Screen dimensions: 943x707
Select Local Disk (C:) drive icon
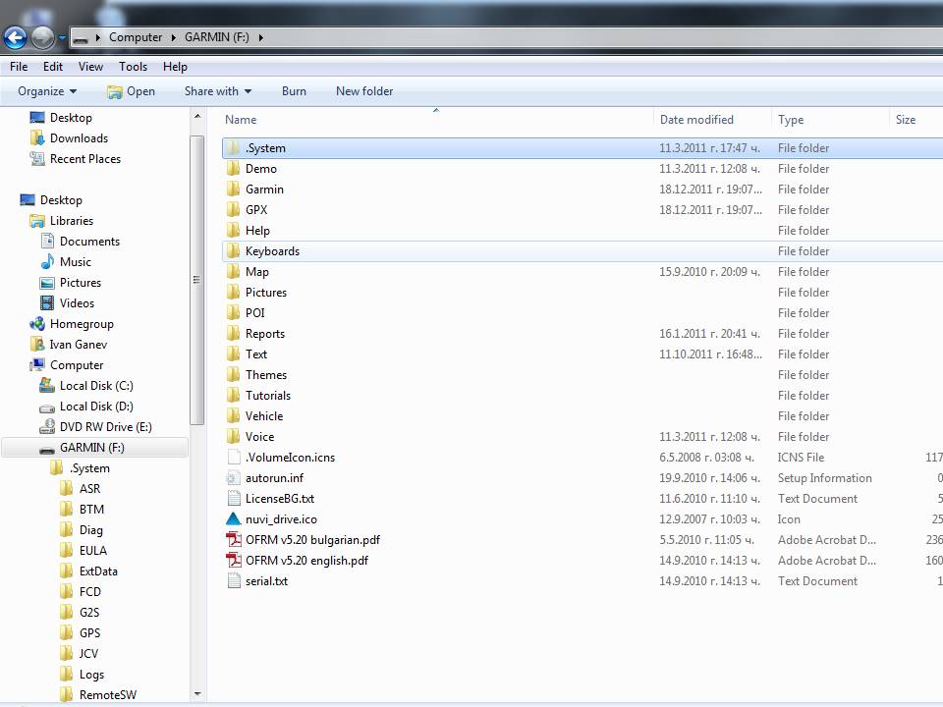[x=47, y=386]
